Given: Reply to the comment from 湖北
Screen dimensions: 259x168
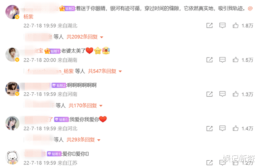Looking at the screenshot, I should [x=222, y=25].
